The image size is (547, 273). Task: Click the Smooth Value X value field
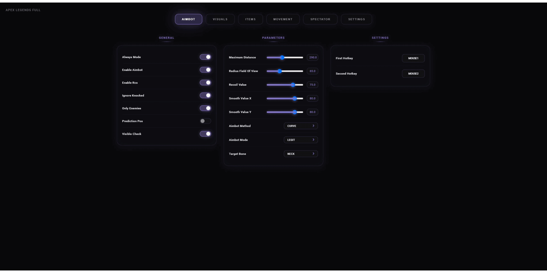tap(312, 98)
